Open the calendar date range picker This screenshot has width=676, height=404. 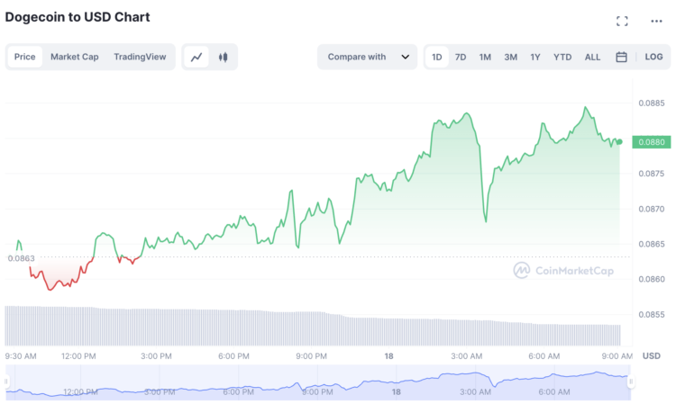[x=621, y=57]
